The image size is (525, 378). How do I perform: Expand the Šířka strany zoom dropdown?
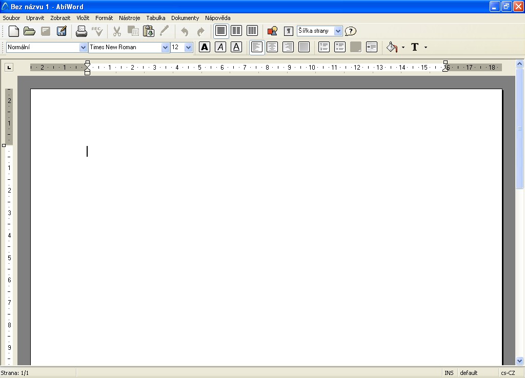point(338,31)
